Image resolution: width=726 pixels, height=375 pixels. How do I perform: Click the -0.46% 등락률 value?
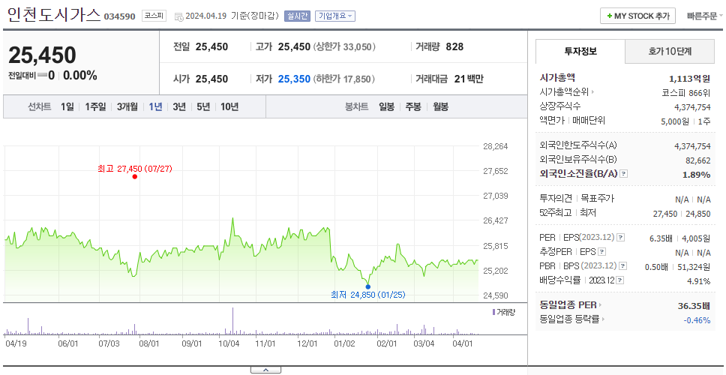tap(697, 320)
